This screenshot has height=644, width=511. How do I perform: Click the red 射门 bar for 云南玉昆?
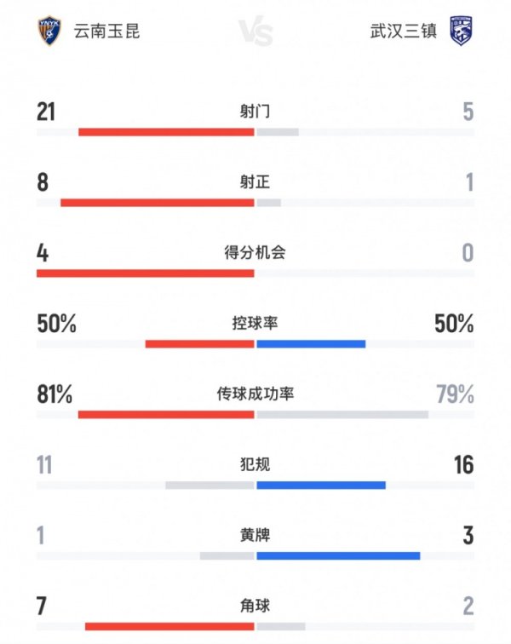tap(166, 132)
